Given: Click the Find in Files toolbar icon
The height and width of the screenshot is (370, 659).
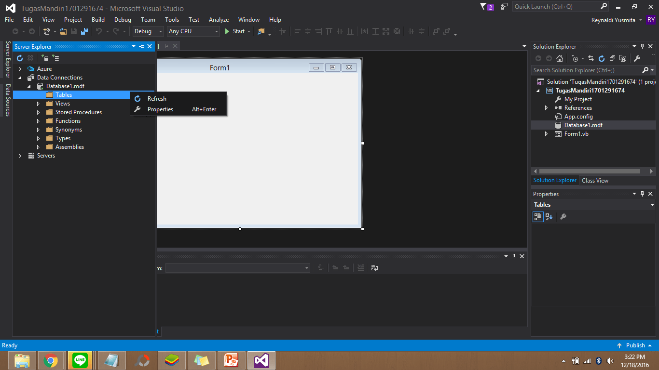Looking at the screenshot, I should 261,31.
